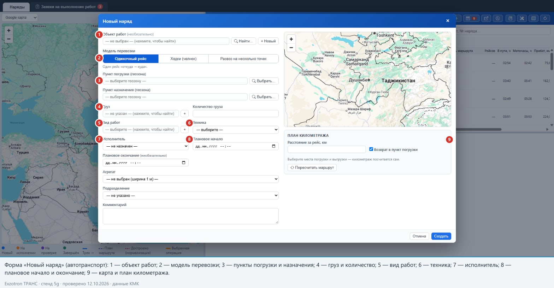Switch to the Наряды tab
The width and height of the screenshot is (554, 288).
click(x=17, y=7)
